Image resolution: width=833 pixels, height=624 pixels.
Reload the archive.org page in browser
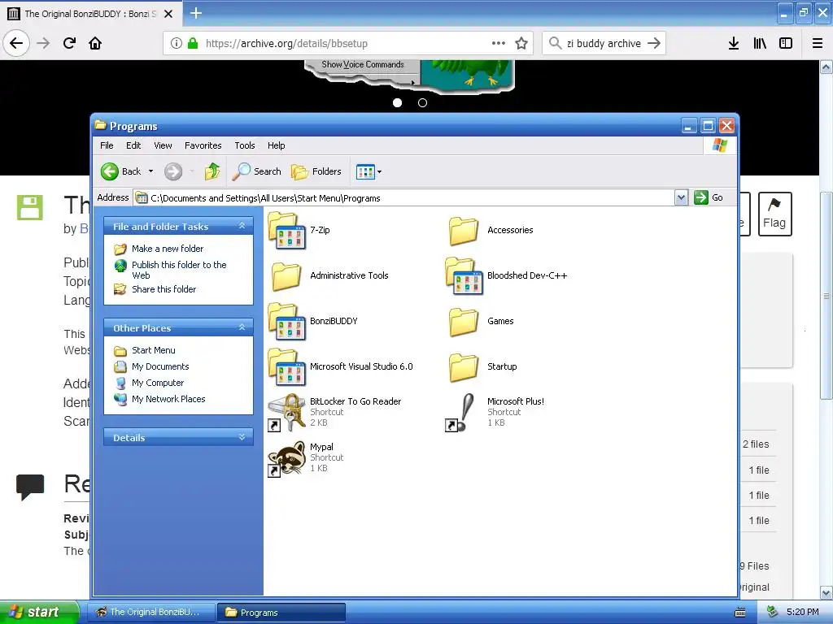click(70, 43)
